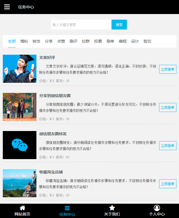Image resolution: width=179 pixels, height=218 pixels.
Task: Click the 价格 ¥2 库存 20 line
Action: pos(54,195)
